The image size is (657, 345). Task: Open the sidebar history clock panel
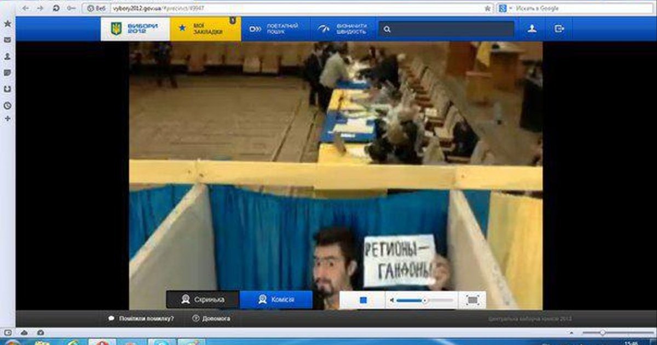click(x=8, y=106)
